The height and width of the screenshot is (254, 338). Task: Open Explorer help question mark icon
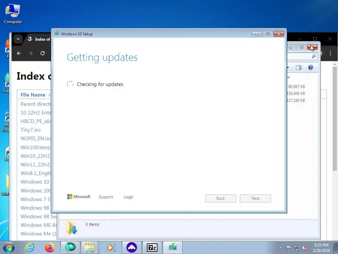[x=310, y=67]
